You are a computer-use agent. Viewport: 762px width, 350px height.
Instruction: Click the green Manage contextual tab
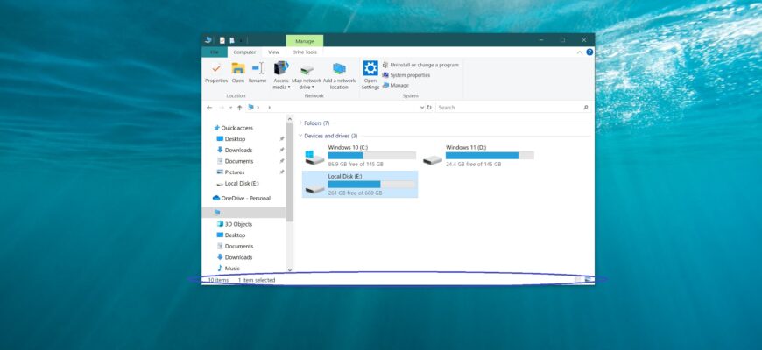pos(305,41)
